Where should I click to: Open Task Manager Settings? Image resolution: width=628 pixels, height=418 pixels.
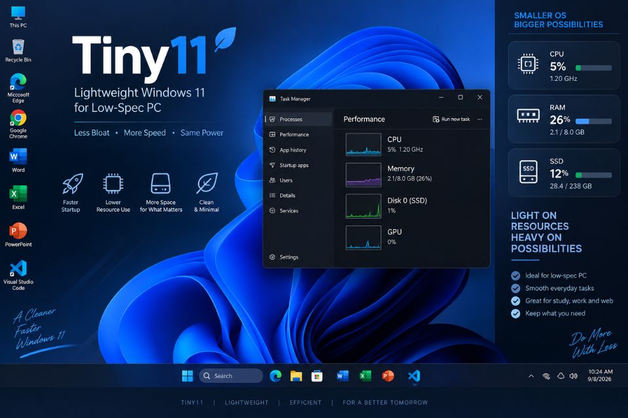(299, 257)
